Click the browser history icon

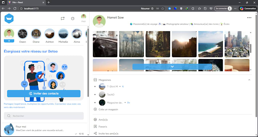205,9
